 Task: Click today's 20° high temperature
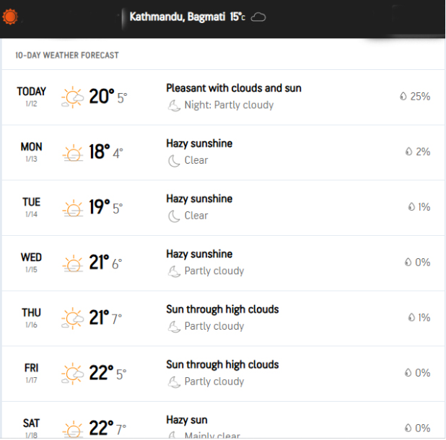pyautogui.click(x=102, y=97)
